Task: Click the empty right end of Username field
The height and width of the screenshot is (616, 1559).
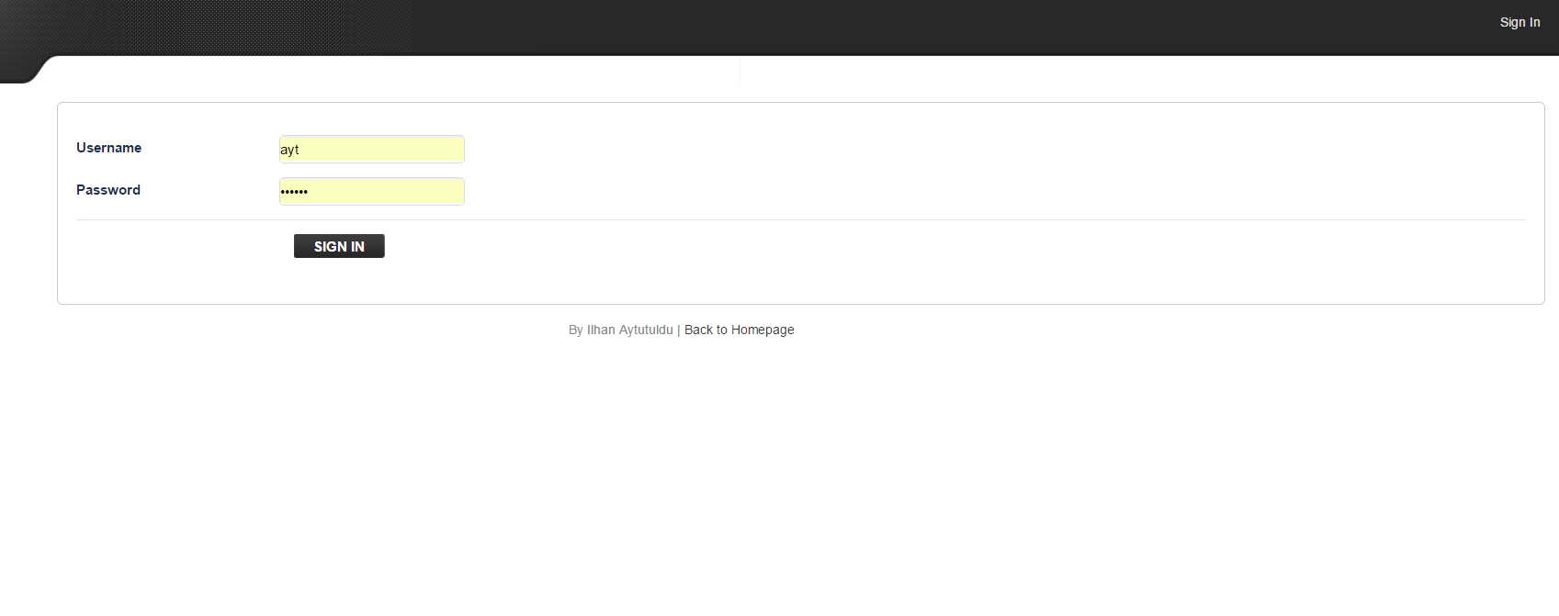Action: pos(441,150)
